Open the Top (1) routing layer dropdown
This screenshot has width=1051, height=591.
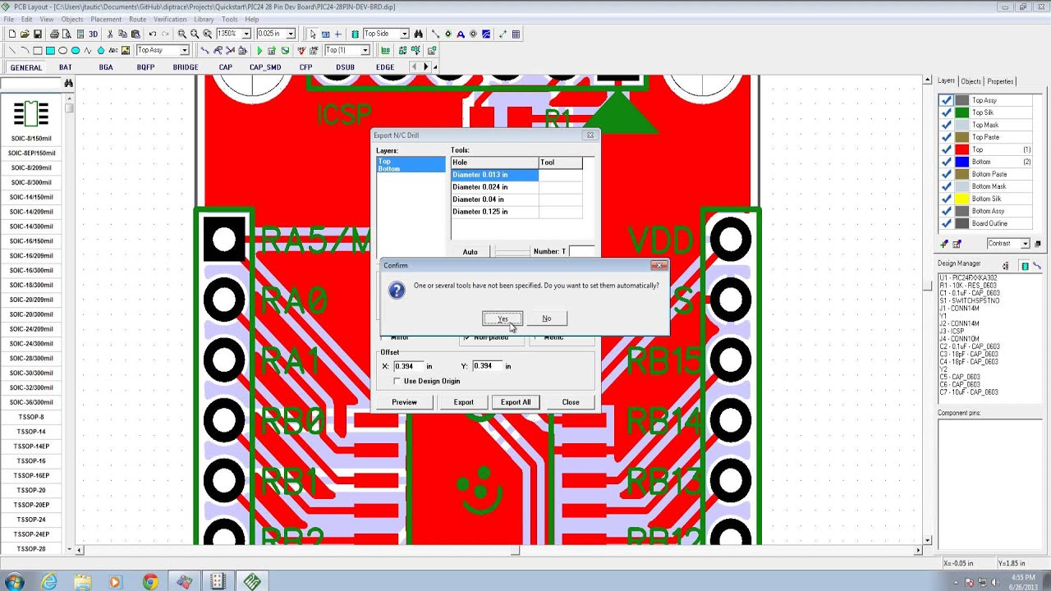tap(365, 50)
